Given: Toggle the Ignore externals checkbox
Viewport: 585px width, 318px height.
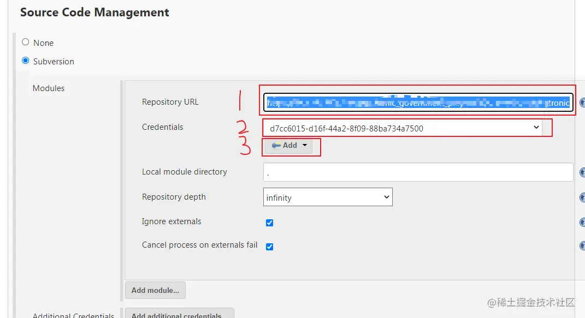Looking at the screenshot, I should pyautogui.click(x=269, y=223).
